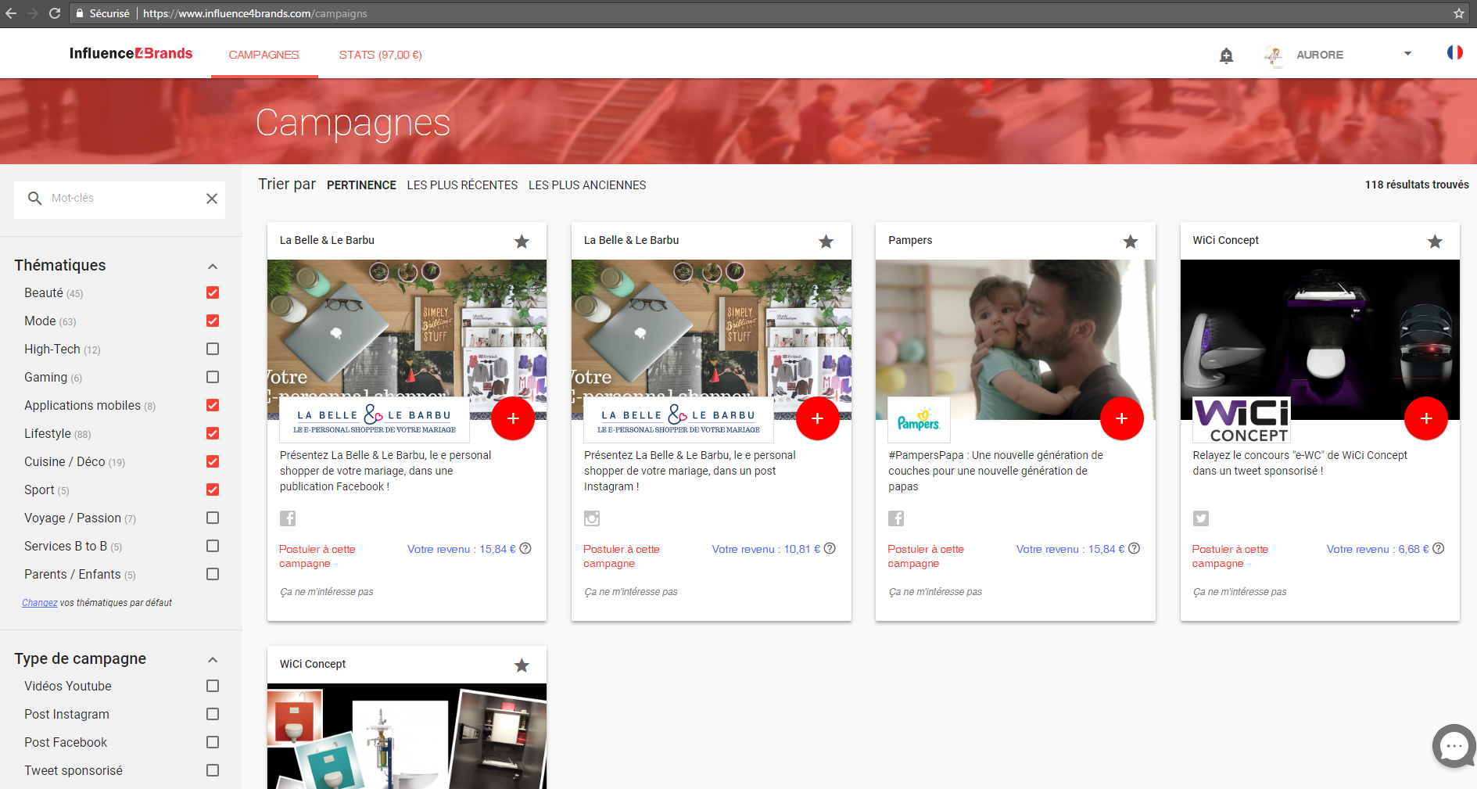Check Parents / Enfants theme

(x=213, y=574)
